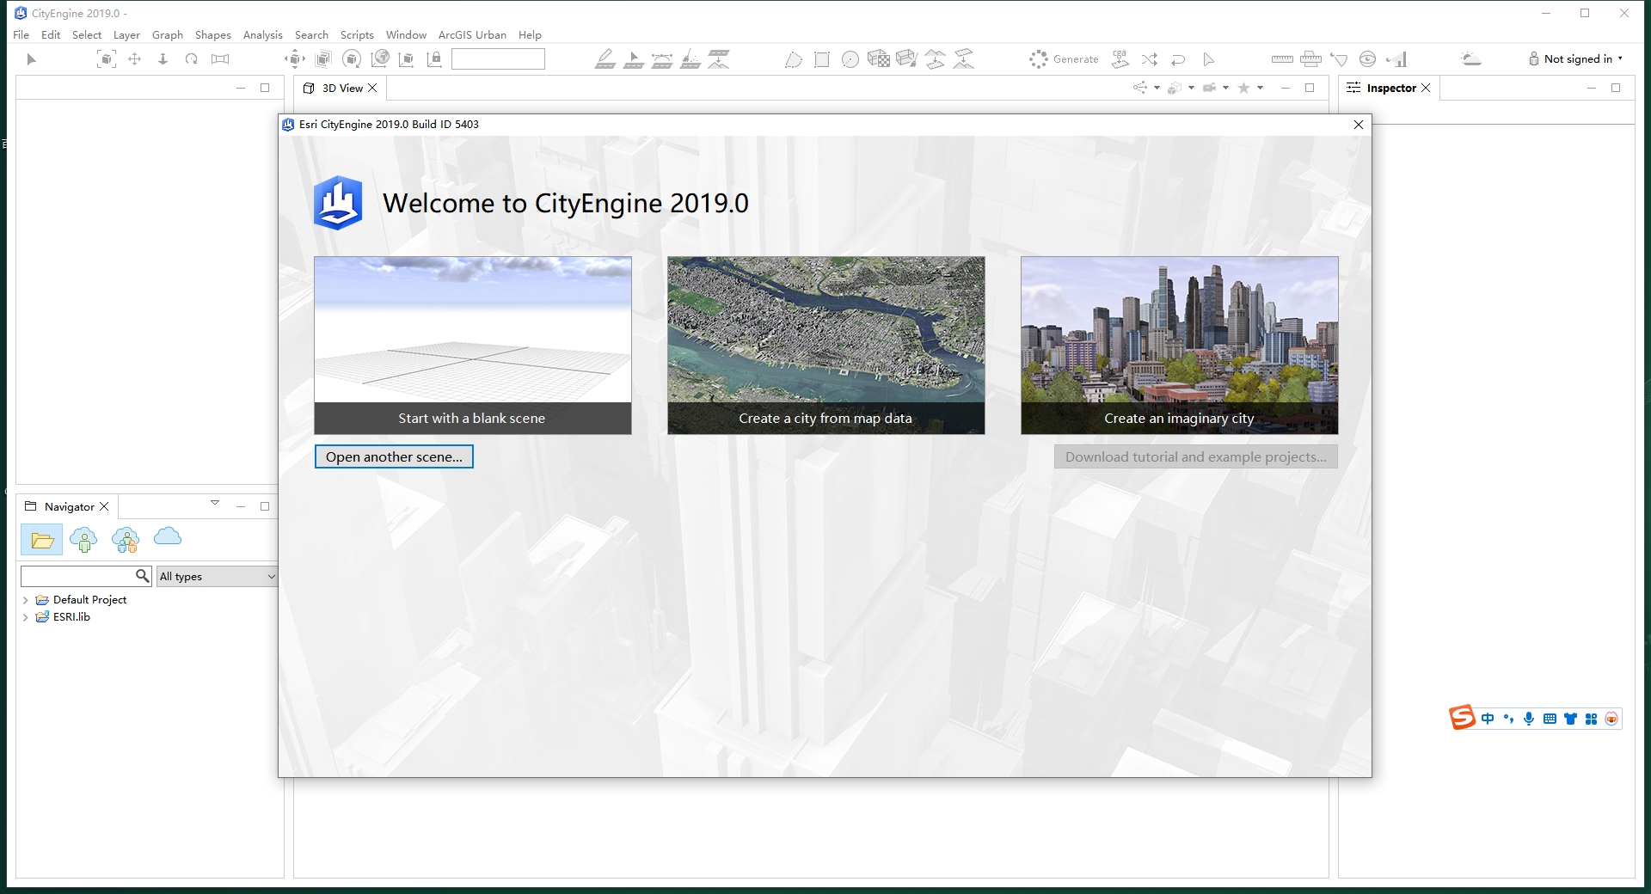
Task: Select the arrow Selection tool
Action: 32,59
